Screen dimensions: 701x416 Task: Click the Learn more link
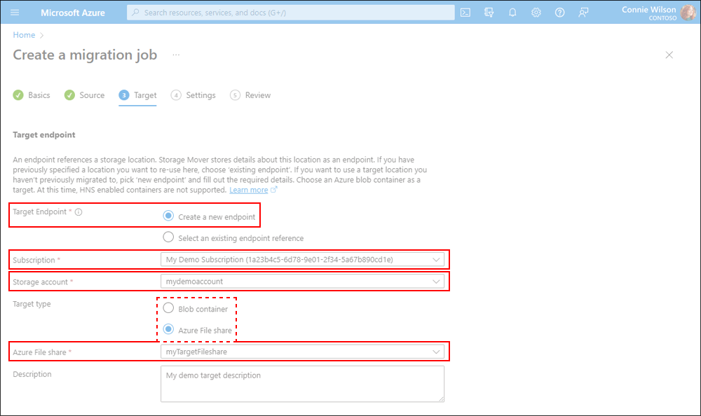click(x=249, y=190)
